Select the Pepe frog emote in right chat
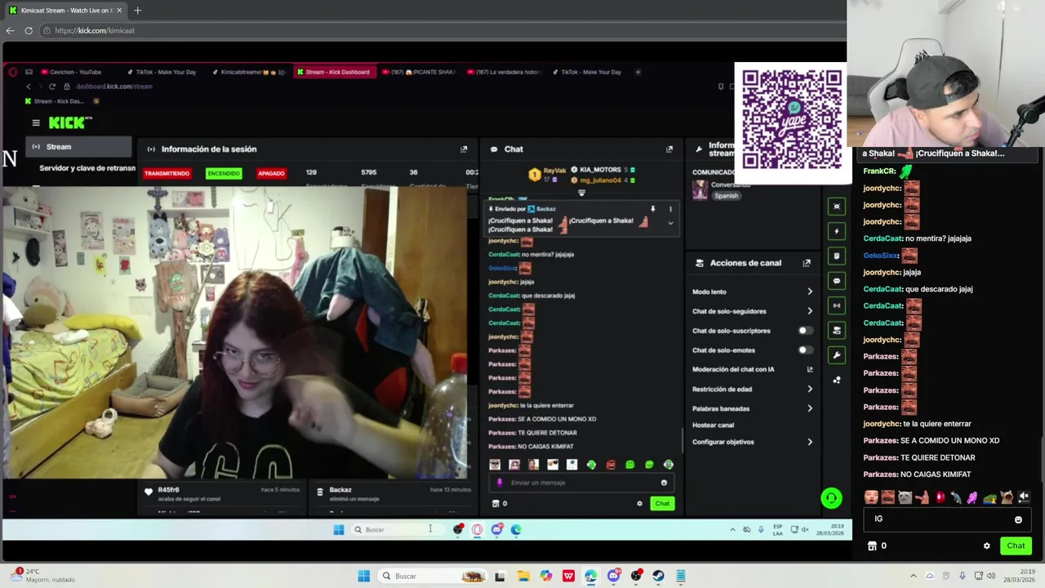The width and height of the screenshot is (1045, 588). tap(989, 497)
